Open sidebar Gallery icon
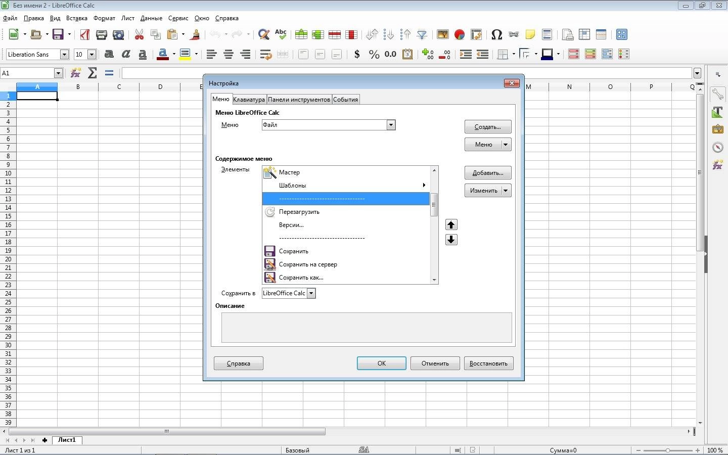This screenshot has width=728, height=455. [717, 129]
